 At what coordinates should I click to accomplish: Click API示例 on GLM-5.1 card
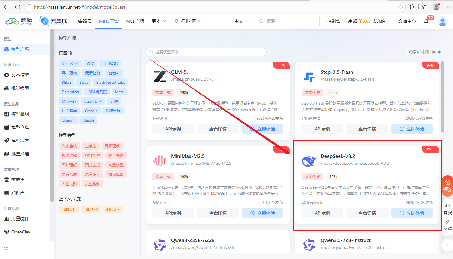173,129
